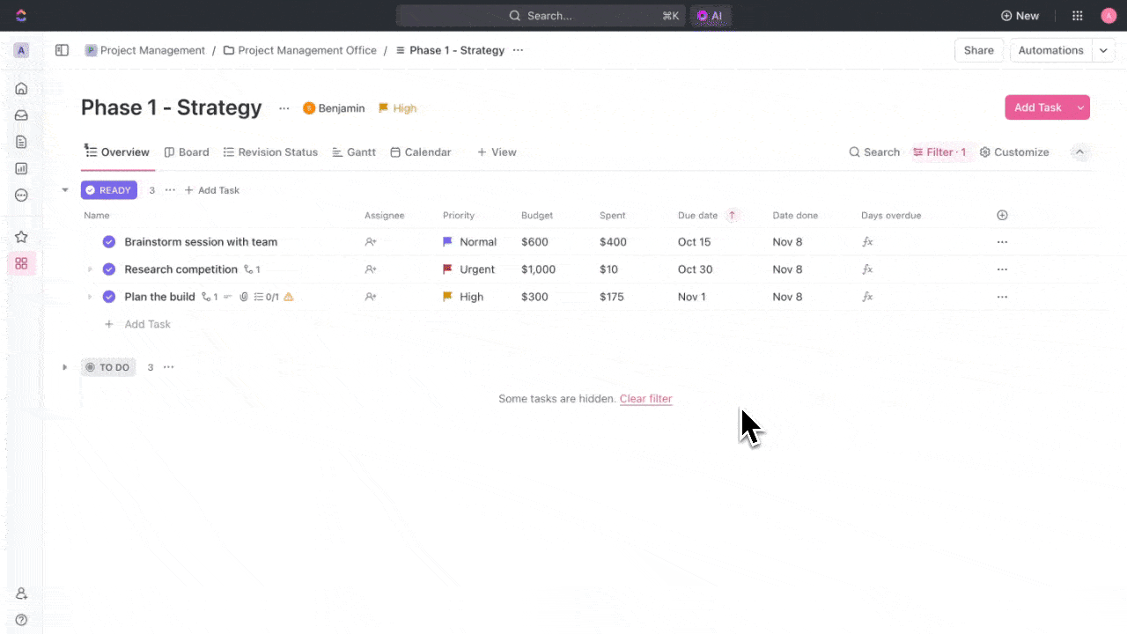This screenshot has height=634, width=1127.
Task: Add a new view with + View
Action: tap(497, 152)
